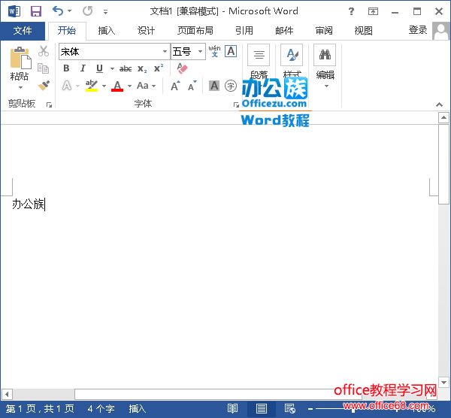Apply character border A icon

[x=231, y=51]
